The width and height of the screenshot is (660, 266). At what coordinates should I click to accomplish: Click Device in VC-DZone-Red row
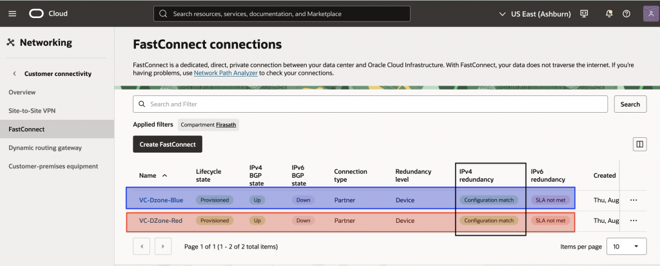pos(405,220)
